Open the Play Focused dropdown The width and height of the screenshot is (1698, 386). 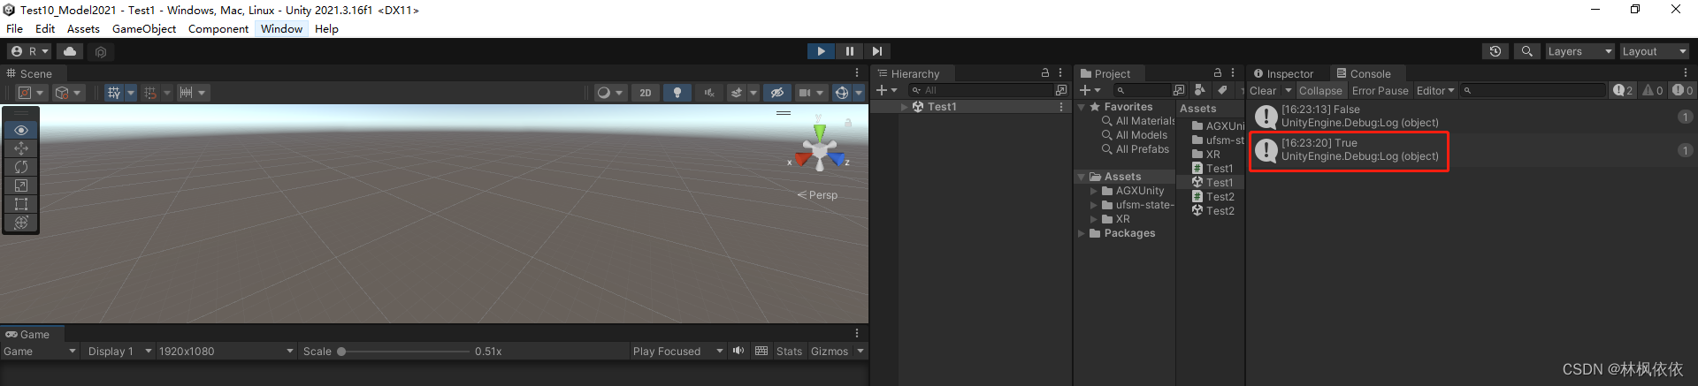[677, 351]
